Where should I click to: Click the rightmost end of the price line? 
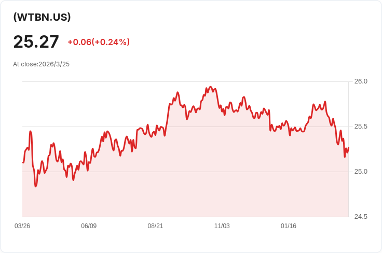click(348, 148)
